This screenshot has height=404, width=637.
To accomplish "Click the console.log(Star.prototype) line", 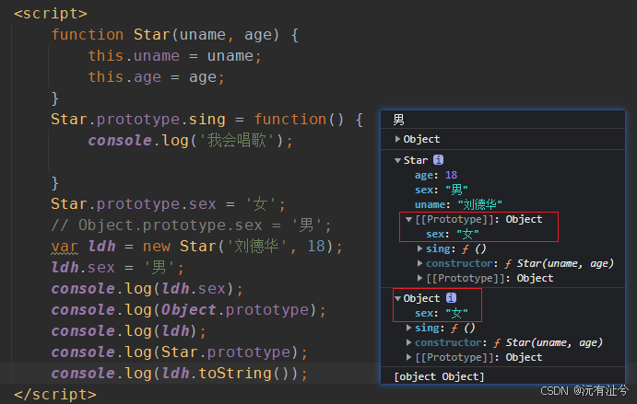I will (x=180, y=352).
